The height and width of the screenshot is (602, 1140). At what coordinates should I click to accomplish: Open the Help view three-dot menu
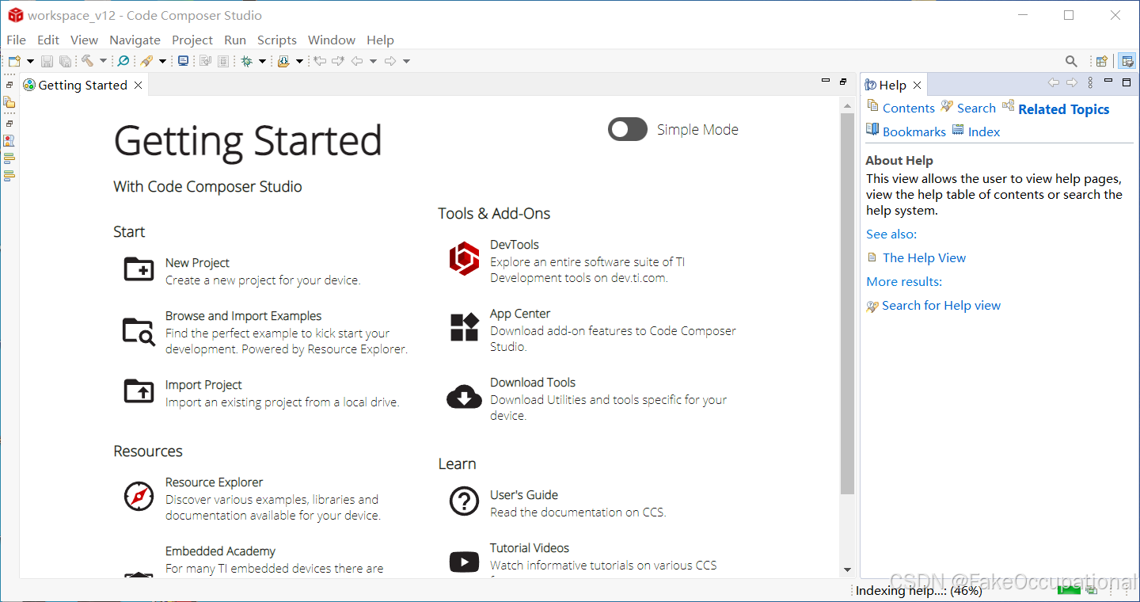tap(1090, 82)
